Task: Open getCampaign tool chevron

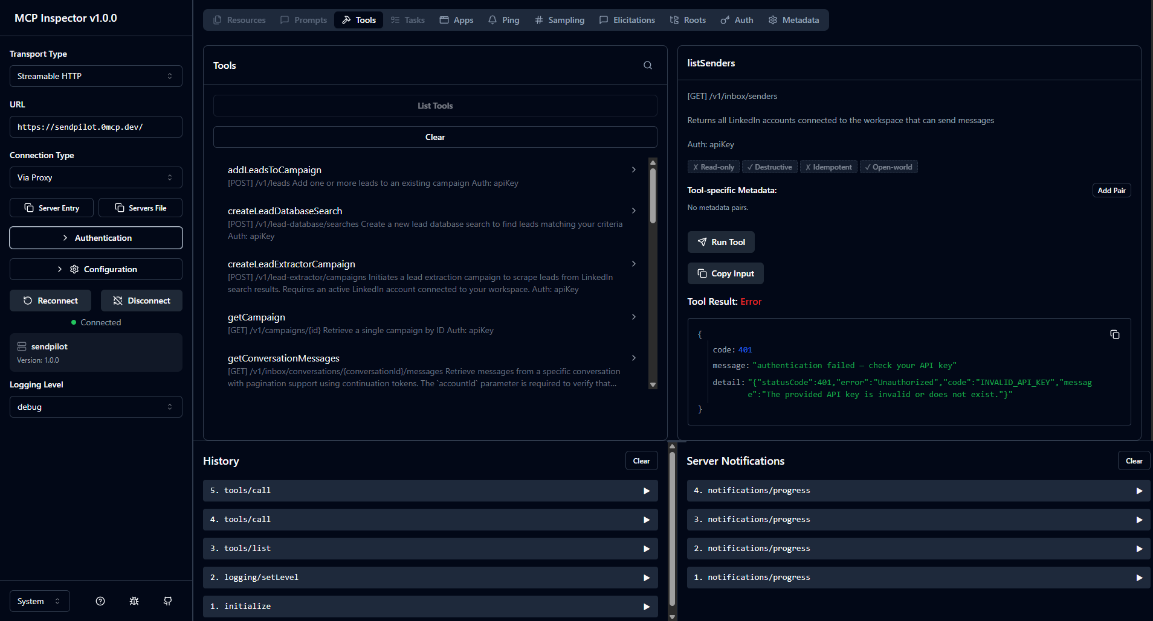Action: (633, 317)
